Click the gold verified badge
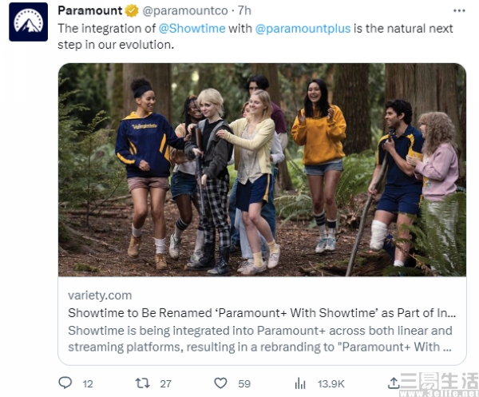Screen dimensions: 479x397 click(132, 11)
